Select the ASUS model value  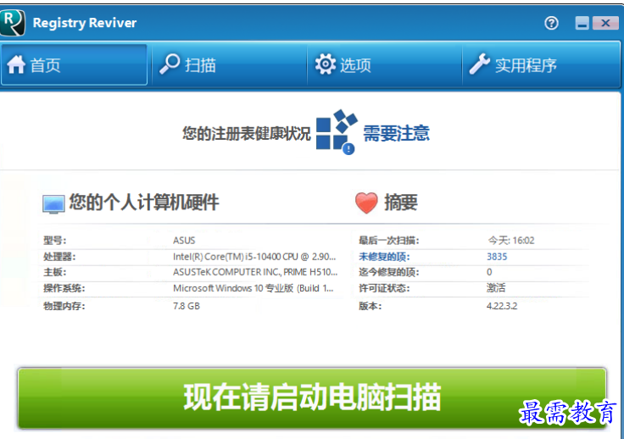tap(184, 241)
